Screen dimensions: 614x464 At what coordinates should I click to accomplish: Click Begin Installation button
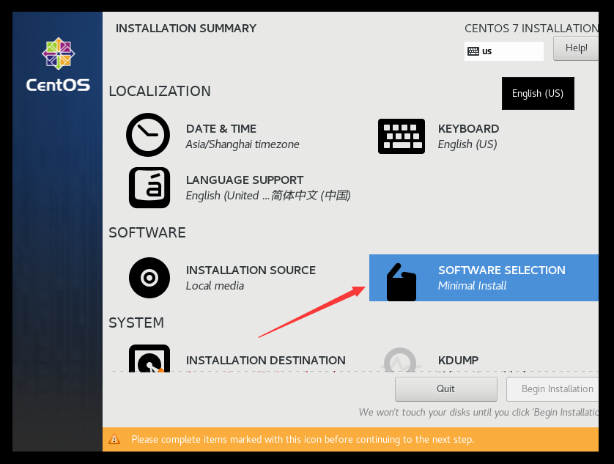(552, 388)
